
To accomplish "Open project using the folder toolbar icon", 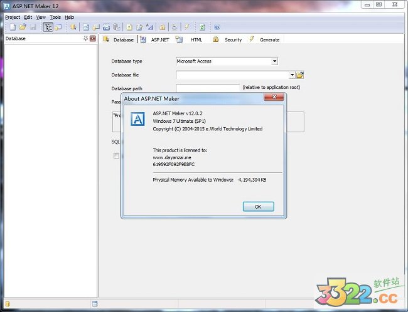I will coord(23,27).
